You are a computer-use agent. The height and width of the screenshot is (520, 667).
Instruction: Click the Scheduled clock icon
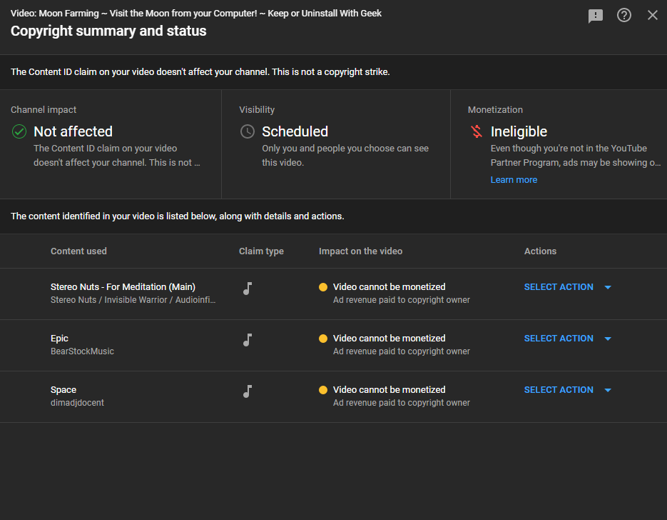[x=248, y=131]
